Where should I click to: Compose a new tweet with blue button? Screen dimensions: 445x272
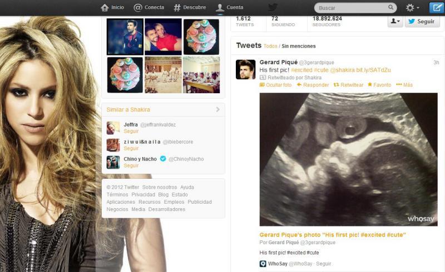[x=437, y=8]
